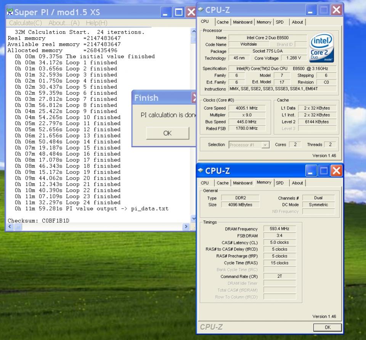Click the memory Type field DDR2
Image resolution: width=366 pixels, height=340 pixels.
coord(240,198)
